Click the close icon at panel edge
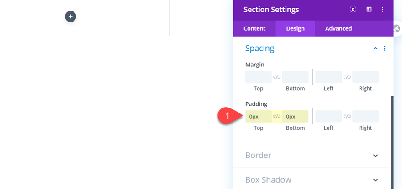Viewport: 402px width, 189px height. point(397,28)
